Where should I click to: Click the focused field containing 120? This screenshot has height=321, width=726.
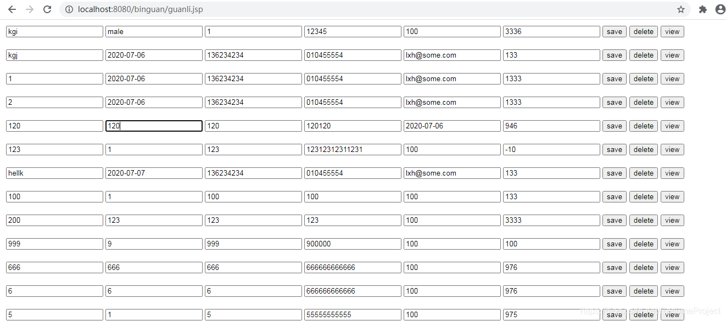[x=154, y=126]
